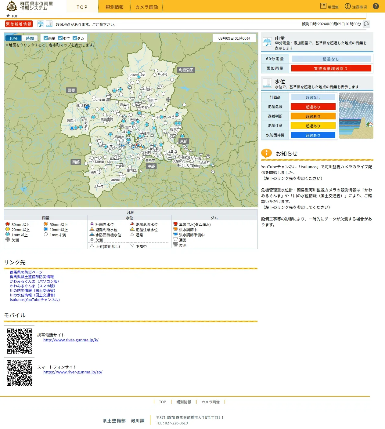
Task: Click the 洪水調節準備中 blue dam icon
Action: tap(175, 234)
